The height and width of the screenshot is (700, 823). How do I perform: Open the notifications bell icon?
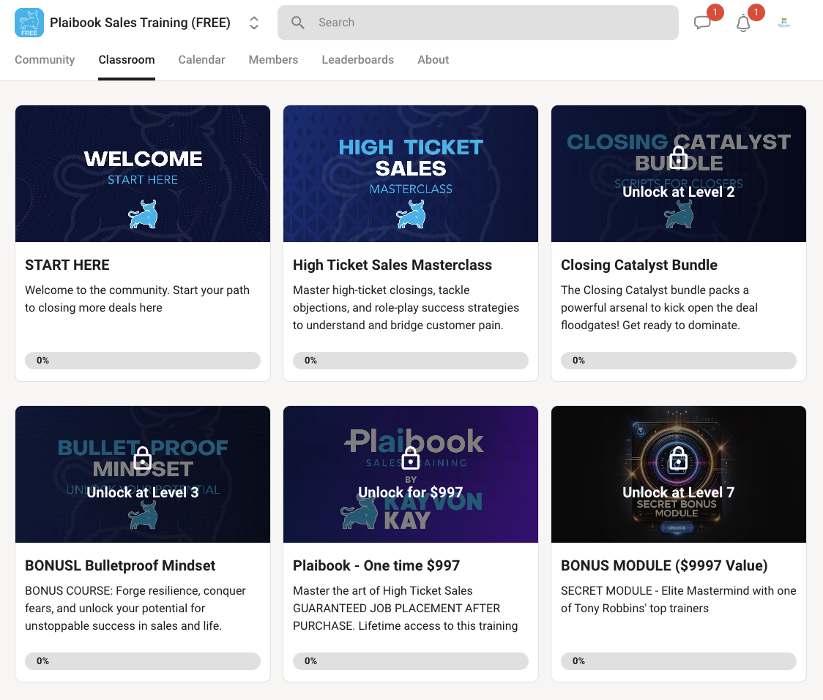[x=743, y=23]
